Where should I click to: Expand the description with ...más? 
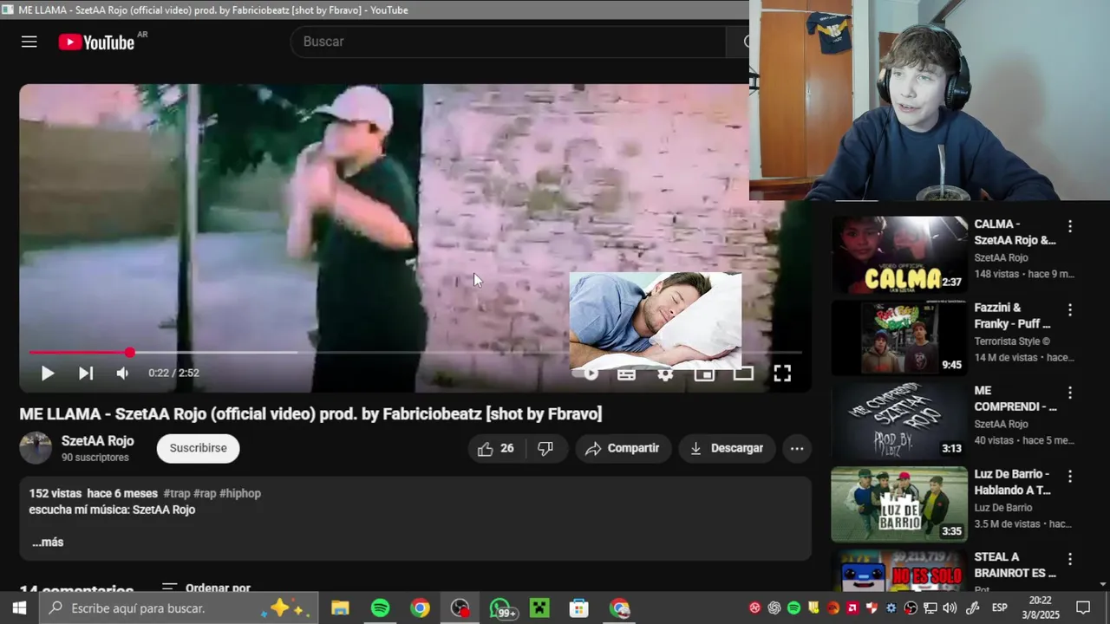pos(48,543)
